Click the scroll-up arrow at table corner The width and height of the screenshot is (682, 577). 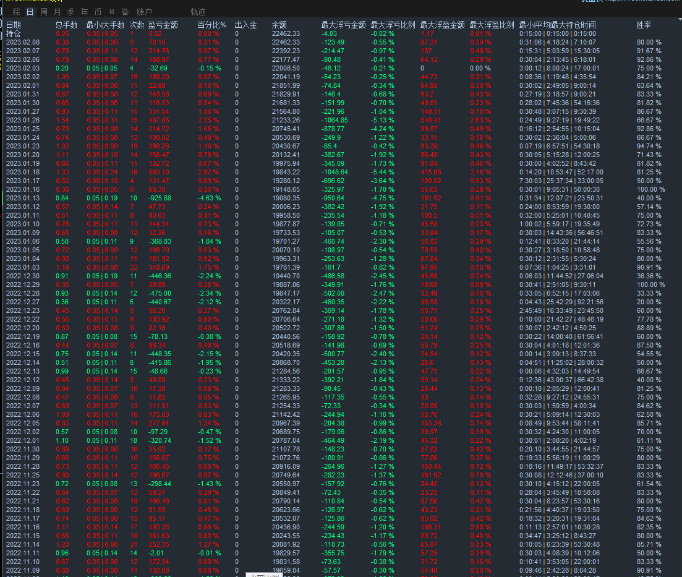click(x=680, y=19)
